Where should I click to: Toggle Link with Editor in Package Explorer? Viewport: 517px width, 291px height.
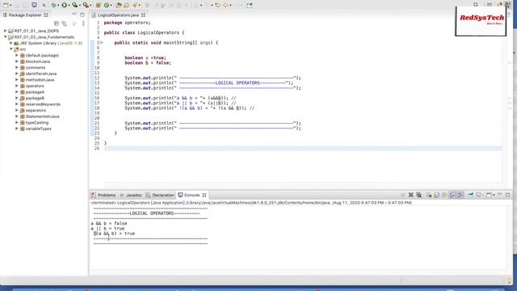(65, 23)
